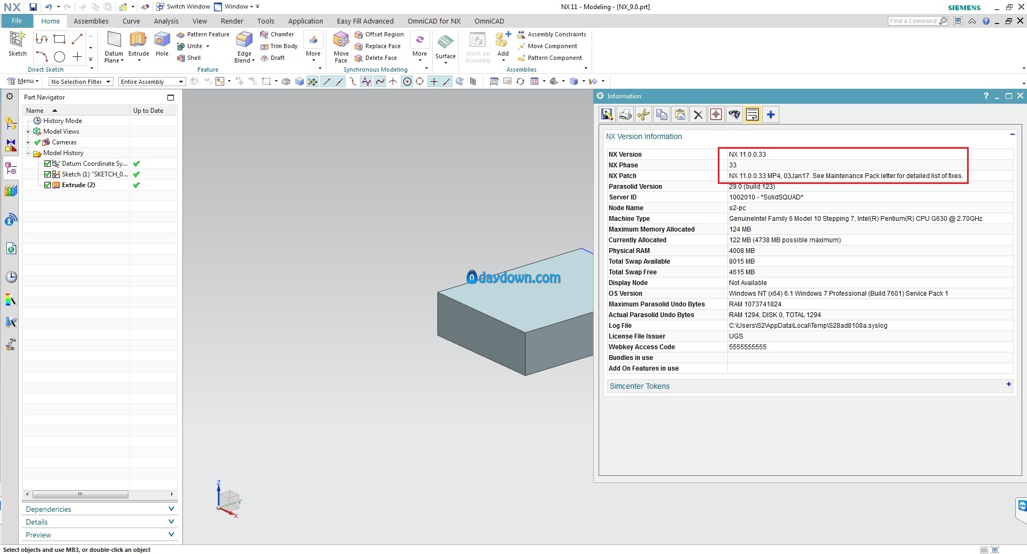Switch to the Analysis tab
This screenshot has height=554, width=1027.
coord(166,21)
